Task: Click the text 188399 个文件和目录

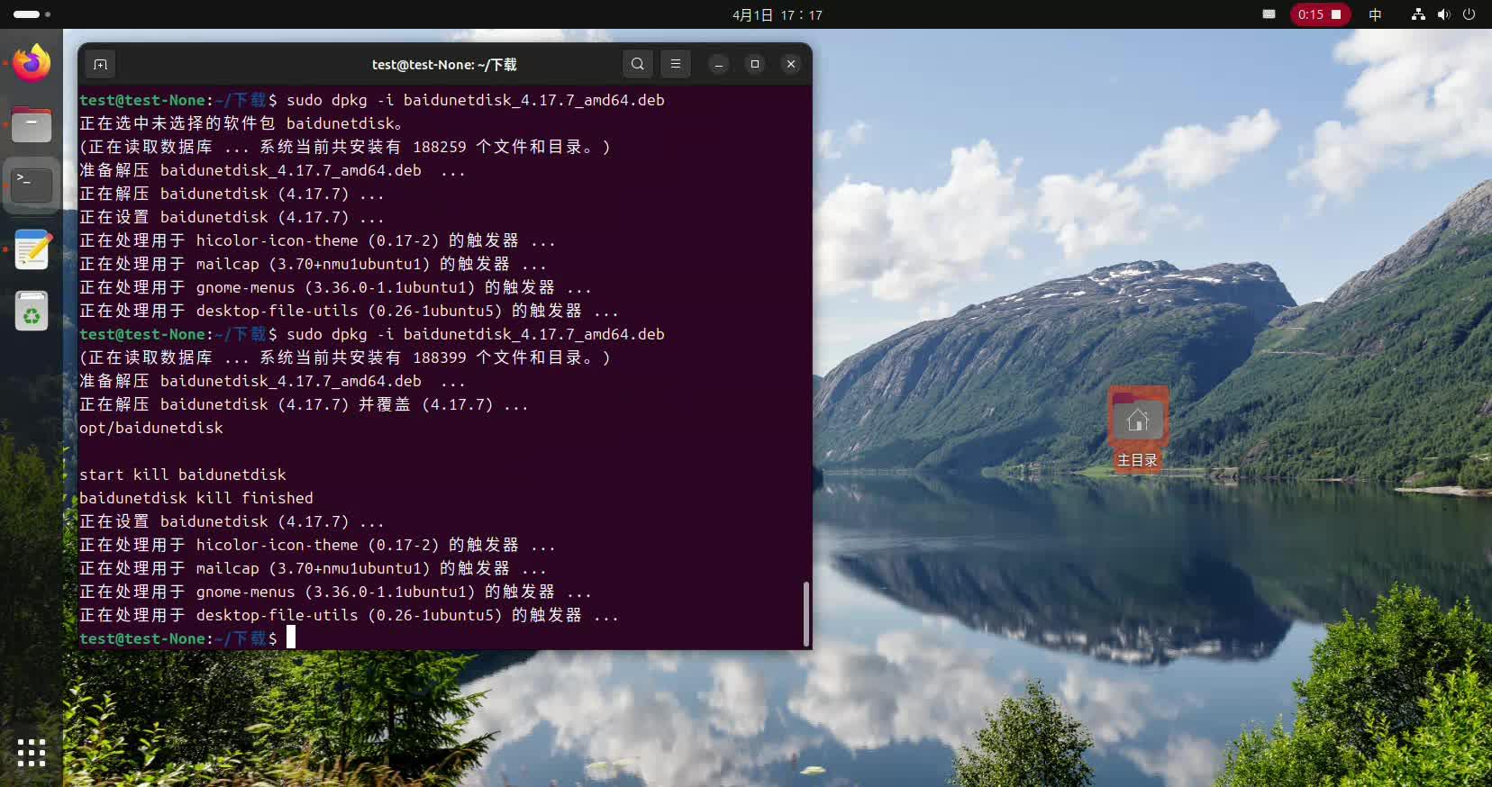Action: click(x=497, y=357)
